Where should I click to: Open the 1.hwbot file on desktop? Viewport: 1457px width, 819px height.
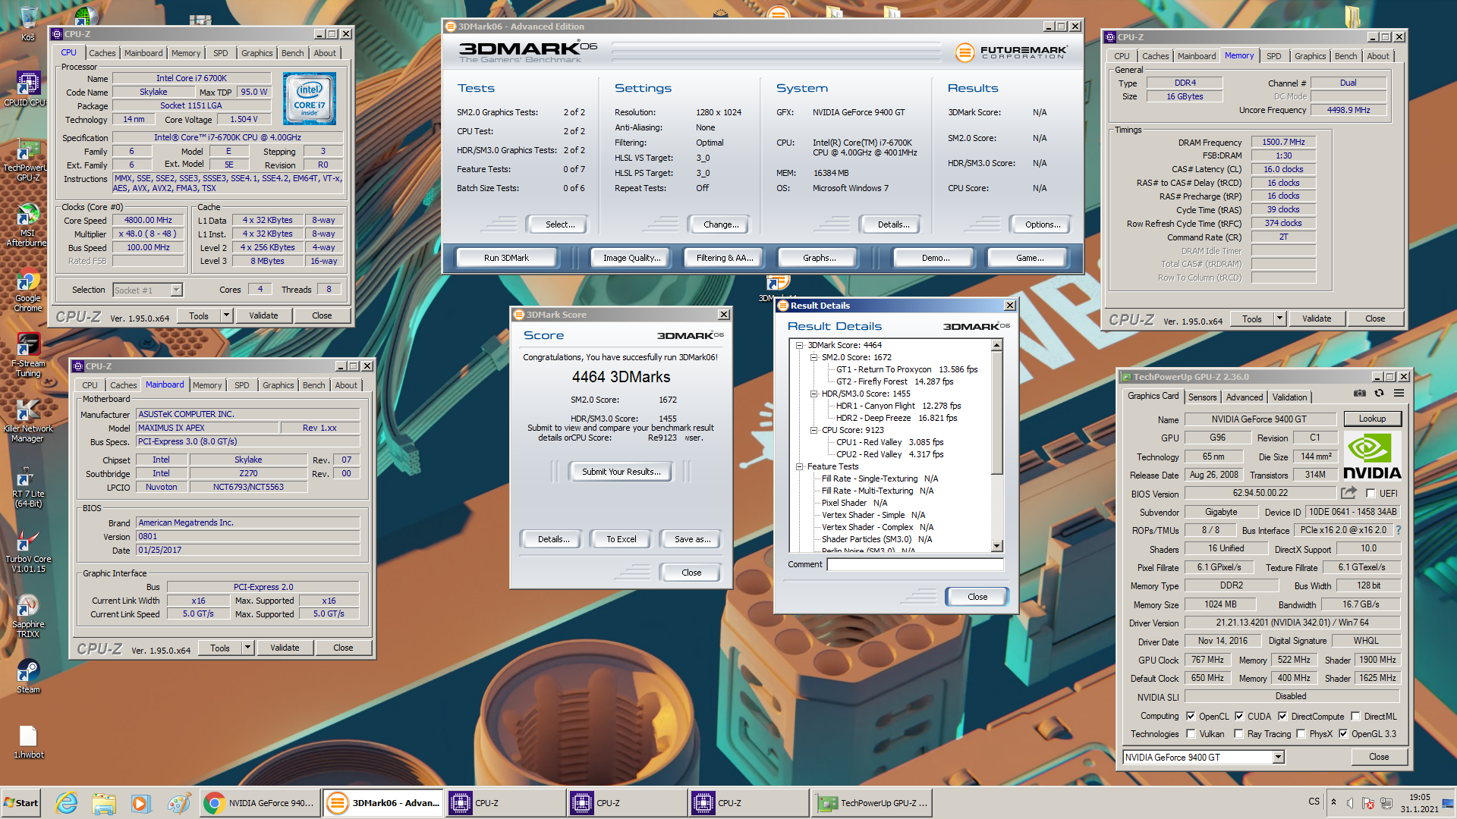(x=28, y=742)
